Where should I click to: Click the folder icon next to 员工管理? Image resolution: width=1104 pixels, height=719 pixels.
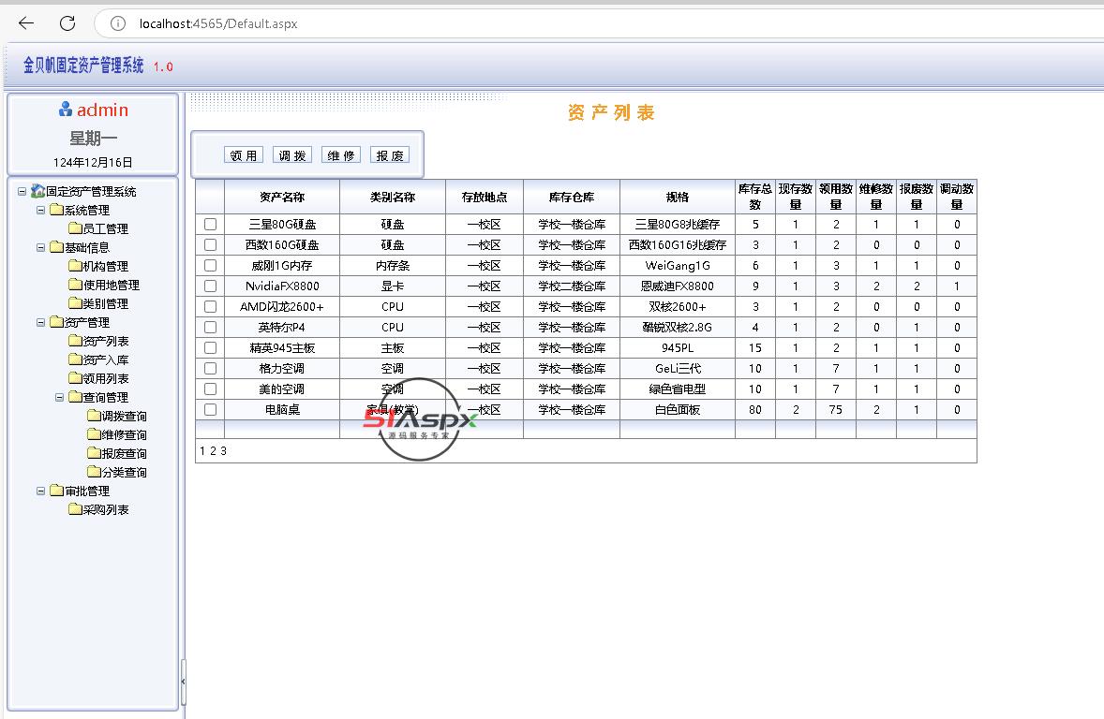point(75,227)
